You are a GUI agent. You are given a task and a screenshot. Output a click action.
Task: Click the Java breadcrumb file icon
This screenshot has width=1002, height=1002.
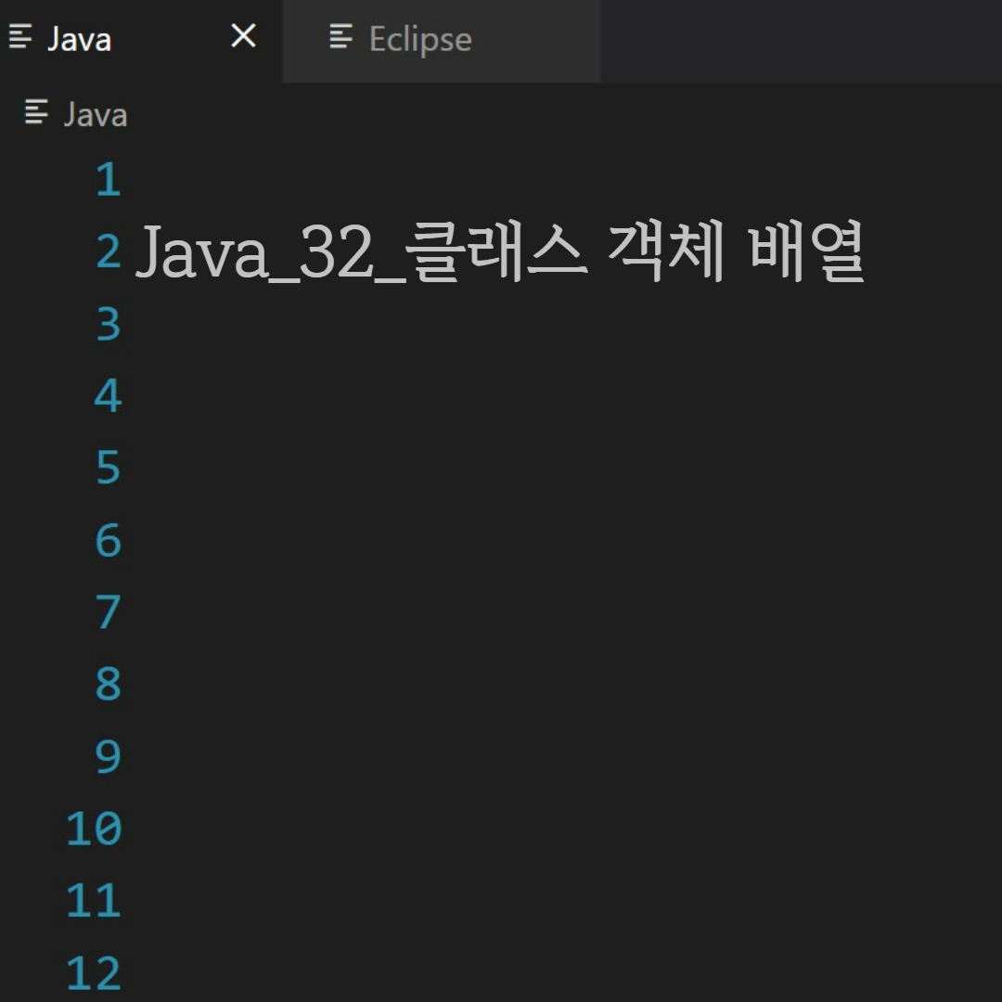36,112
